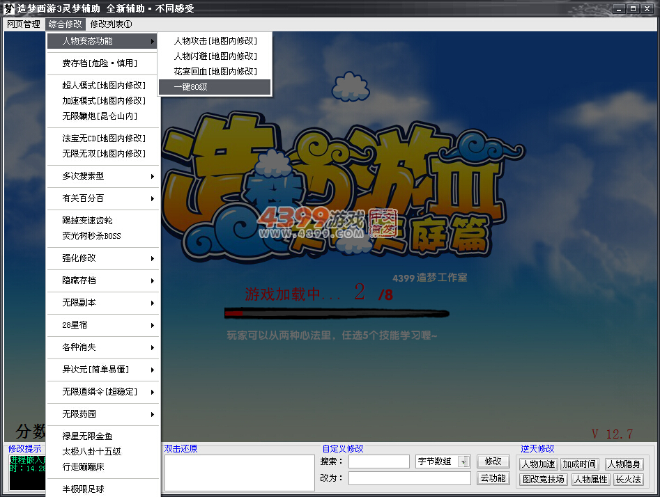
Task: Click the 修改 button
Action: [493, 461]
